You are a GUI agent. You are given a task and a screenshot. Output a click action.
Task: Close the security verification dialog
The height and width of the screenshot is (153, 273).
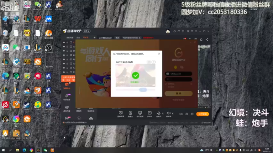[x=159, y=54]
